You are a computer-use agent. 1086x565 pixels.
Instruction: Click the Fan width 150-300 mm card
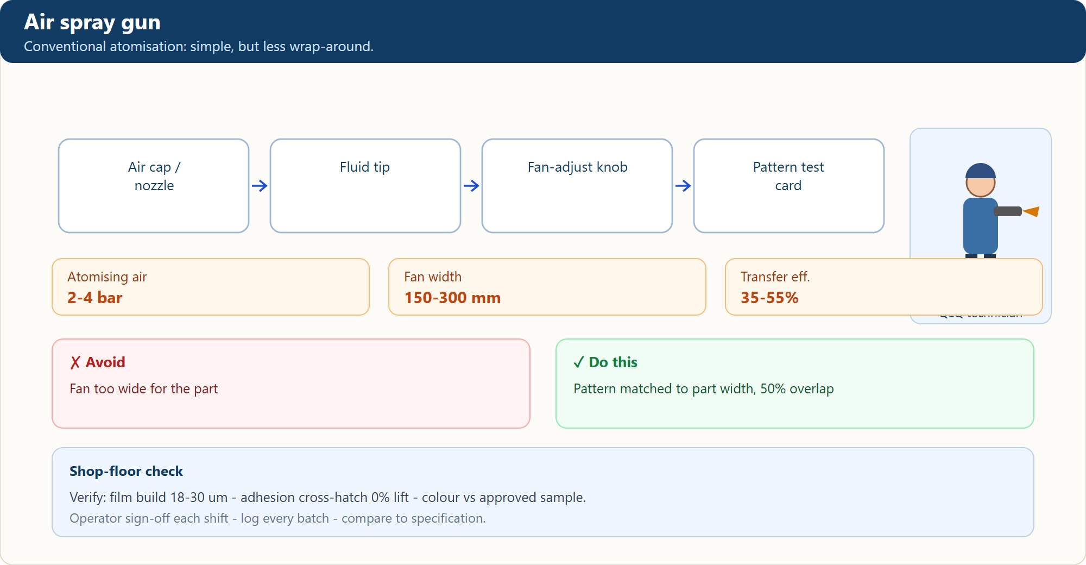tap(547, 287)
